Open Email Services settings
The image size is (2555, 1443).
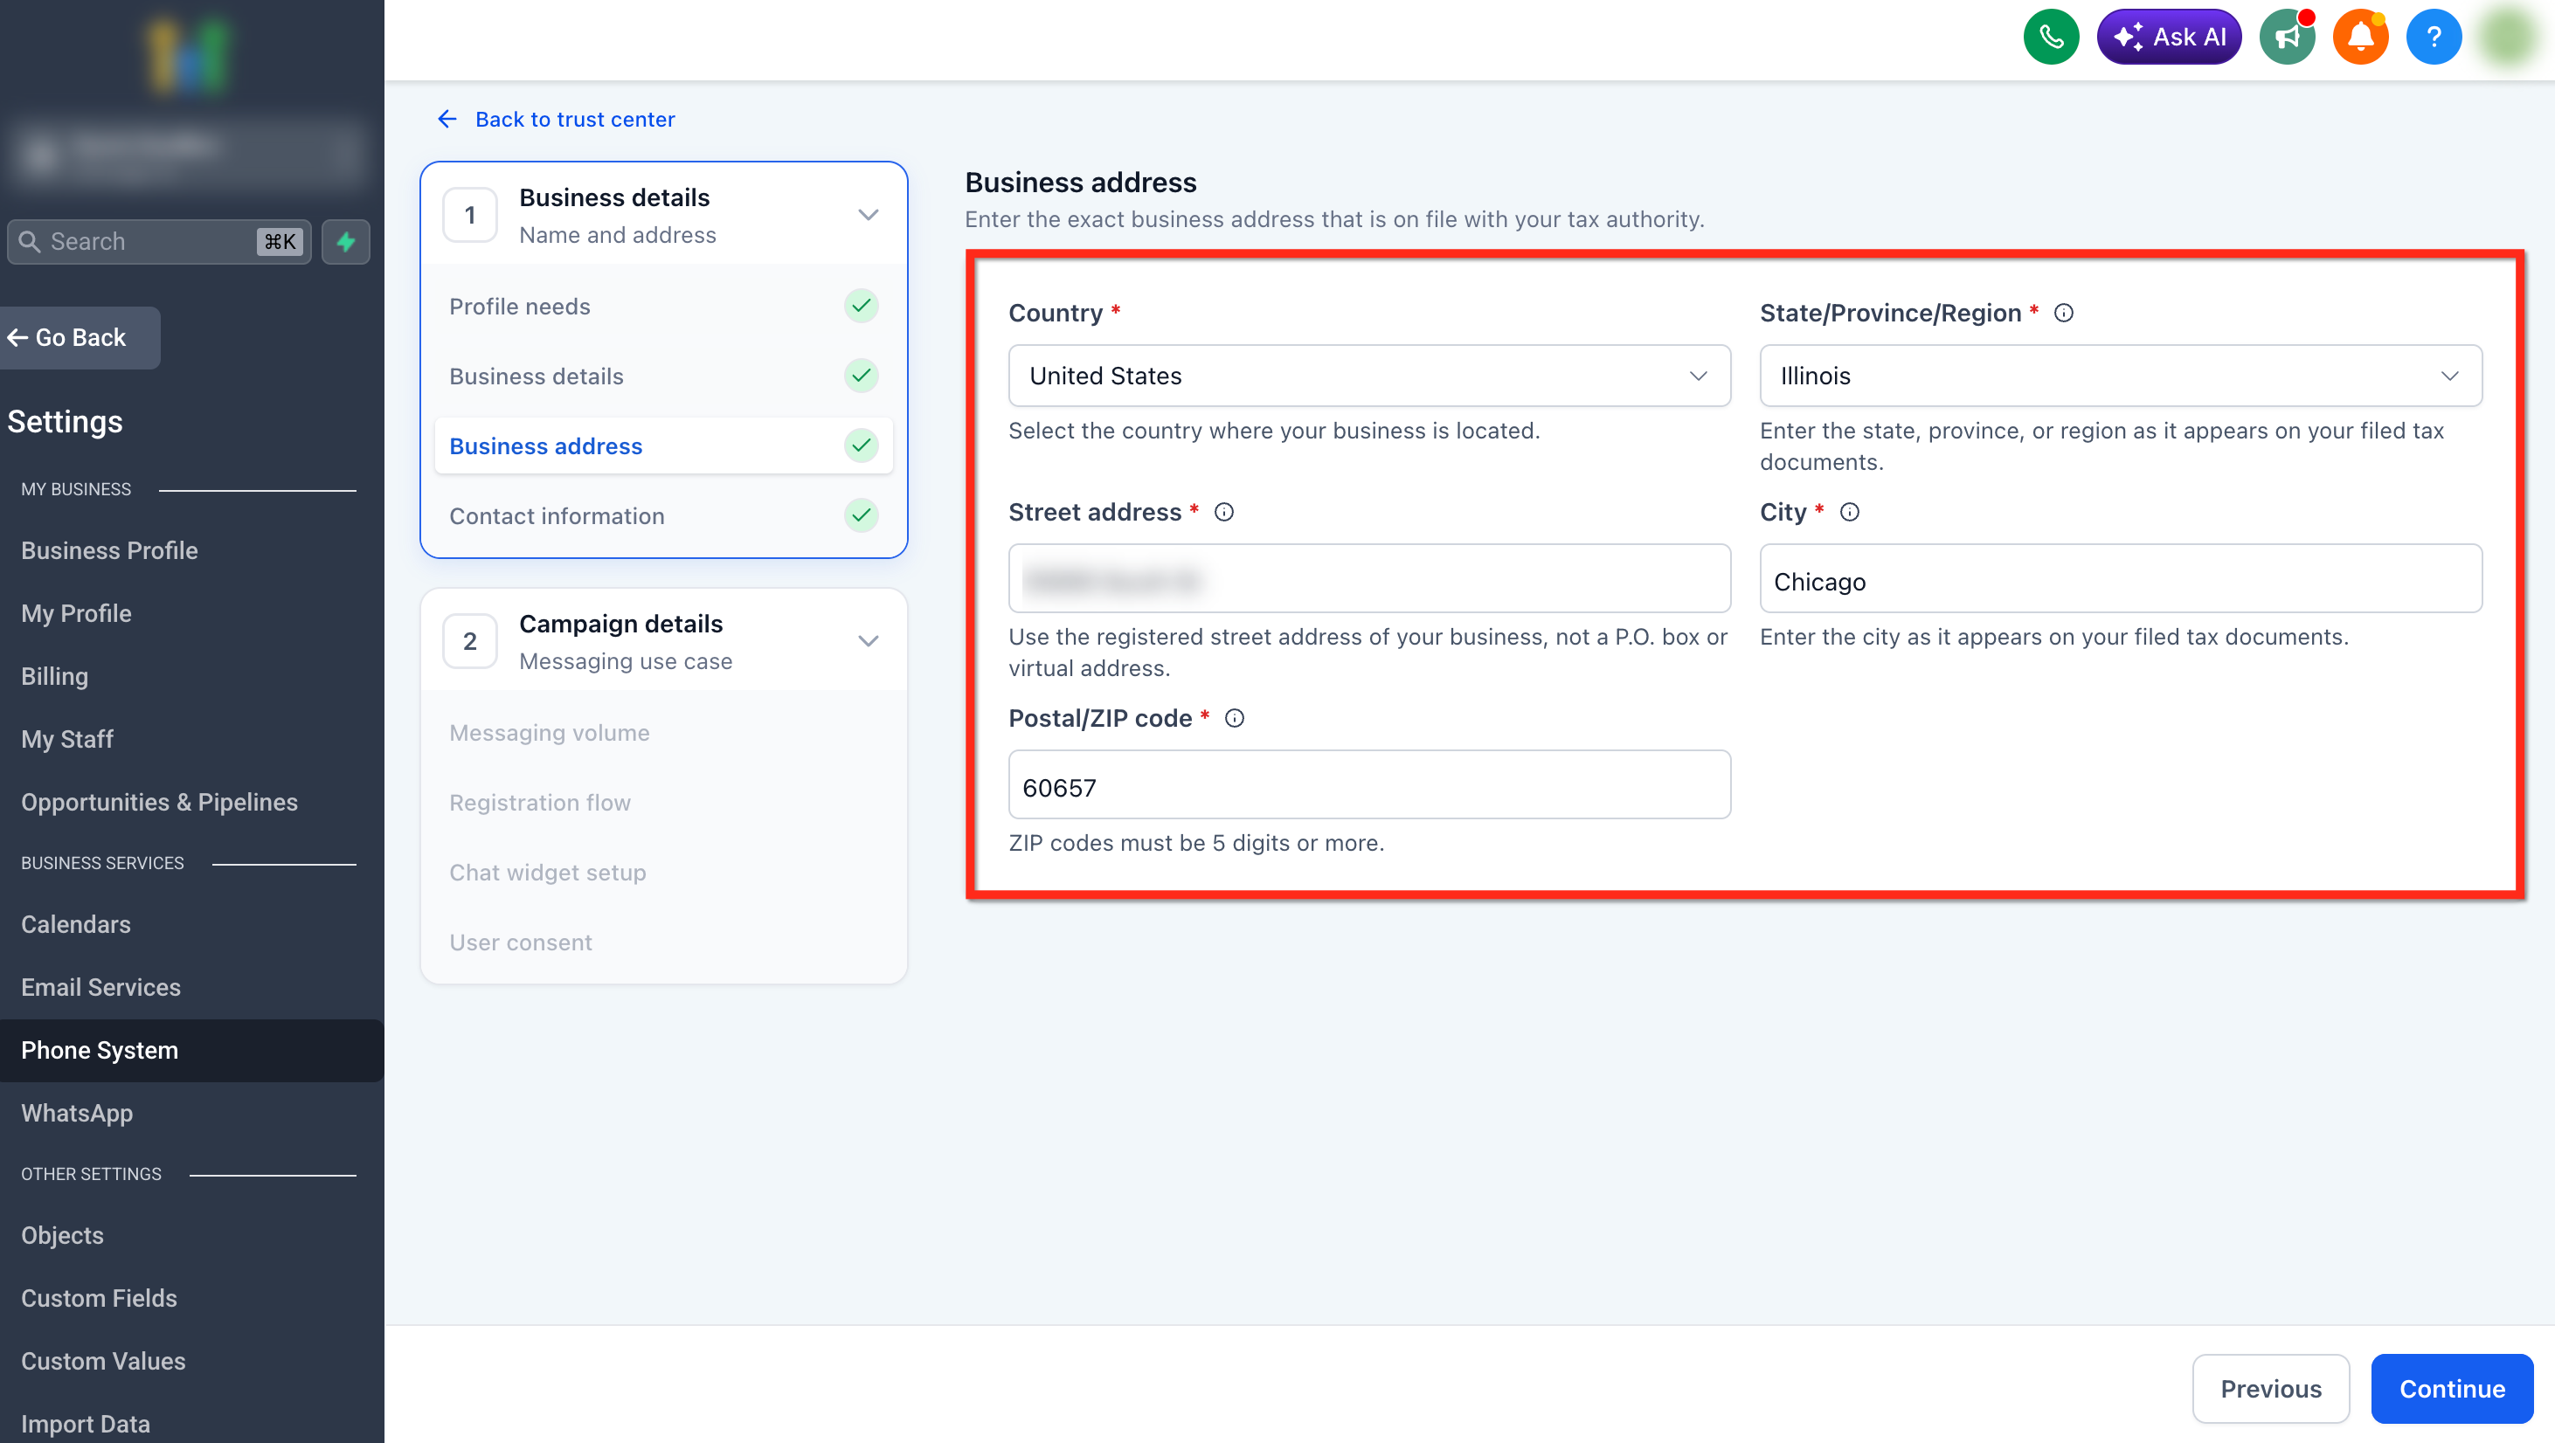coord(100,987)
